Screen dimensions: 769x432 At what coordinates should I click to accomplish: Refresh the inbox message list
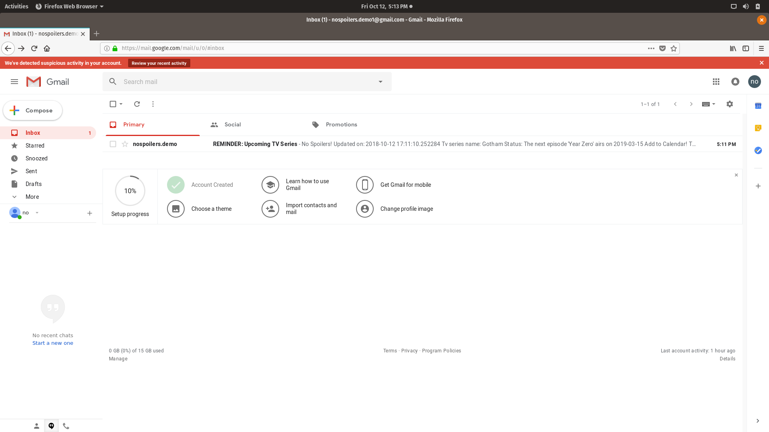pyautogui.click(x=137, y=104)
